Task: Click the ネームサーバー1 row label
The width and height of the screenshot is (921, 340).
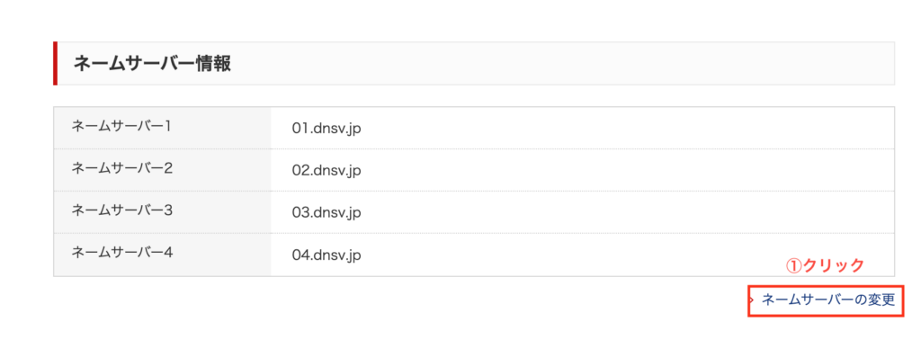Action: point(121,126)
